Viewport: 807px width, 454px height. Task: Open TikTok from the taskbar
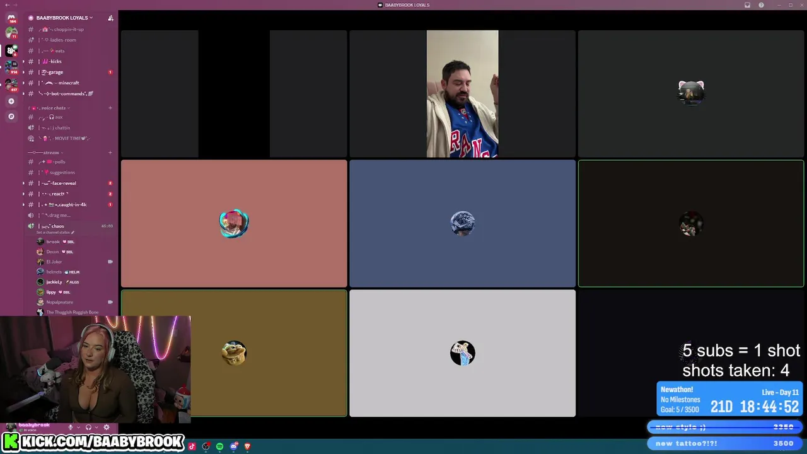point(192,446)
